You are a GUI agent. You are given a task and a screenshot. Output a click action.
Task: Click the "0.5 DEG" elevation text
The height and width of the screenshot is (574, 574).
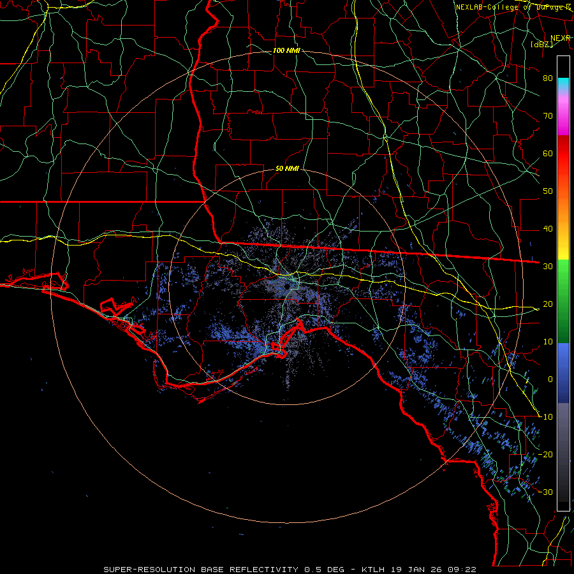coord(325,570)
